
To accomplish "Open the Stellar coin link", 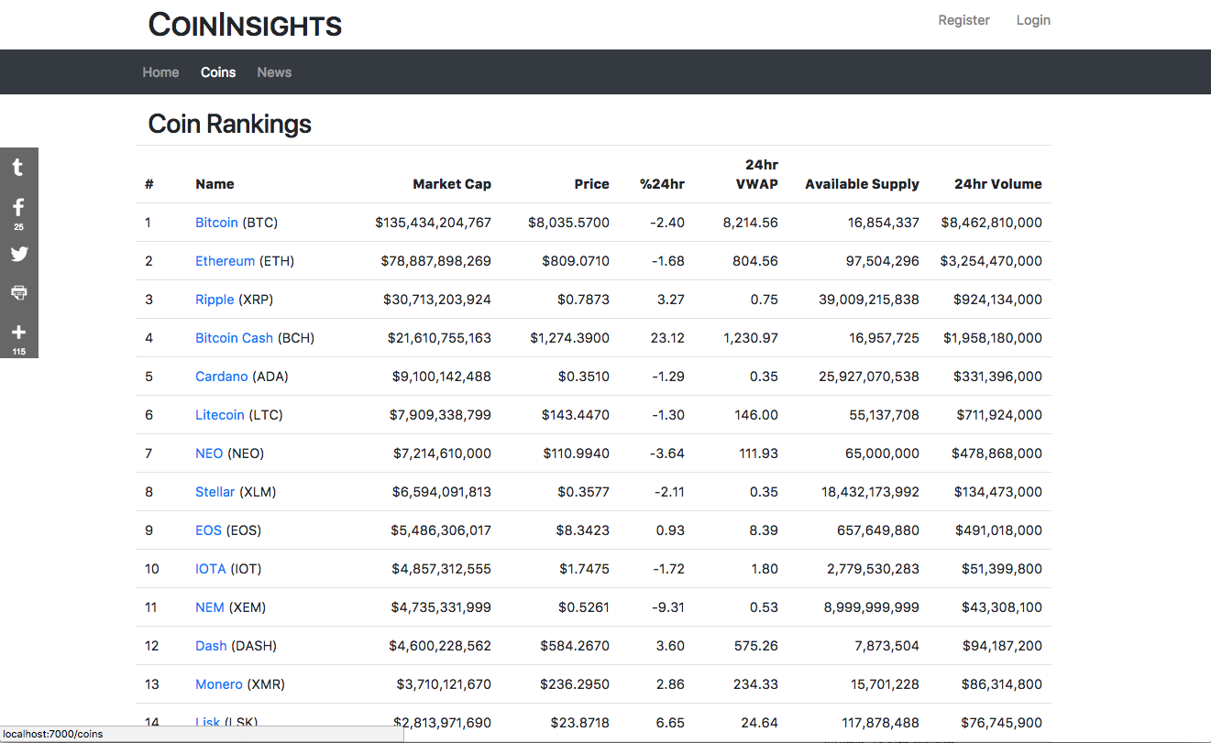I will pyautogui.click(x=215, y=492).
